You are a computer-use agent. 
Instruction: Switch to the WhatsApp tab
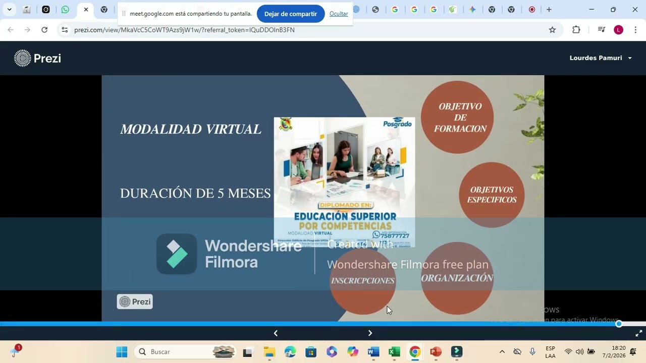(x=65, y=10)
